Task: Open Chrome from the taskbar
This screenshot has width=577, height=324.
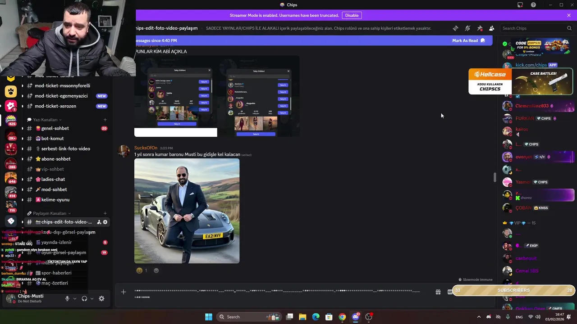Action: coord(342,317)
